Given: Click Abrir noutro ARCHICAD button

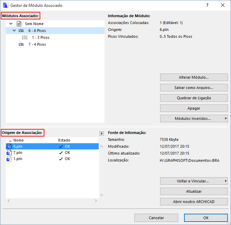Looking at the screenshot, I should 194,202.
